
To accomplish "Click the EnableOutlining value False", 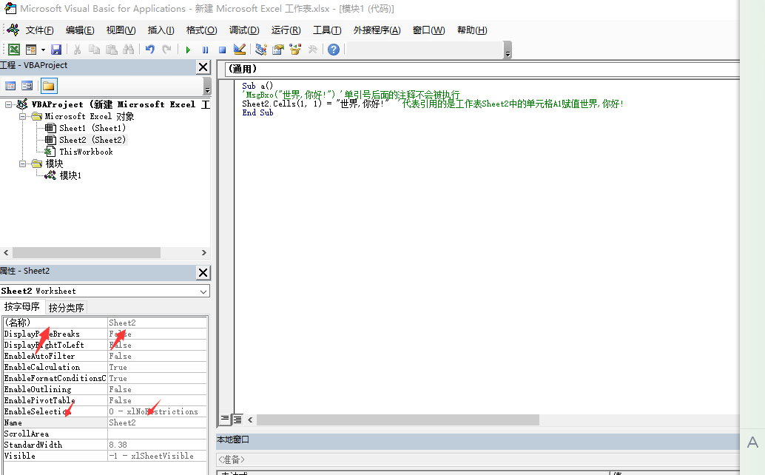I will point(157,389).
